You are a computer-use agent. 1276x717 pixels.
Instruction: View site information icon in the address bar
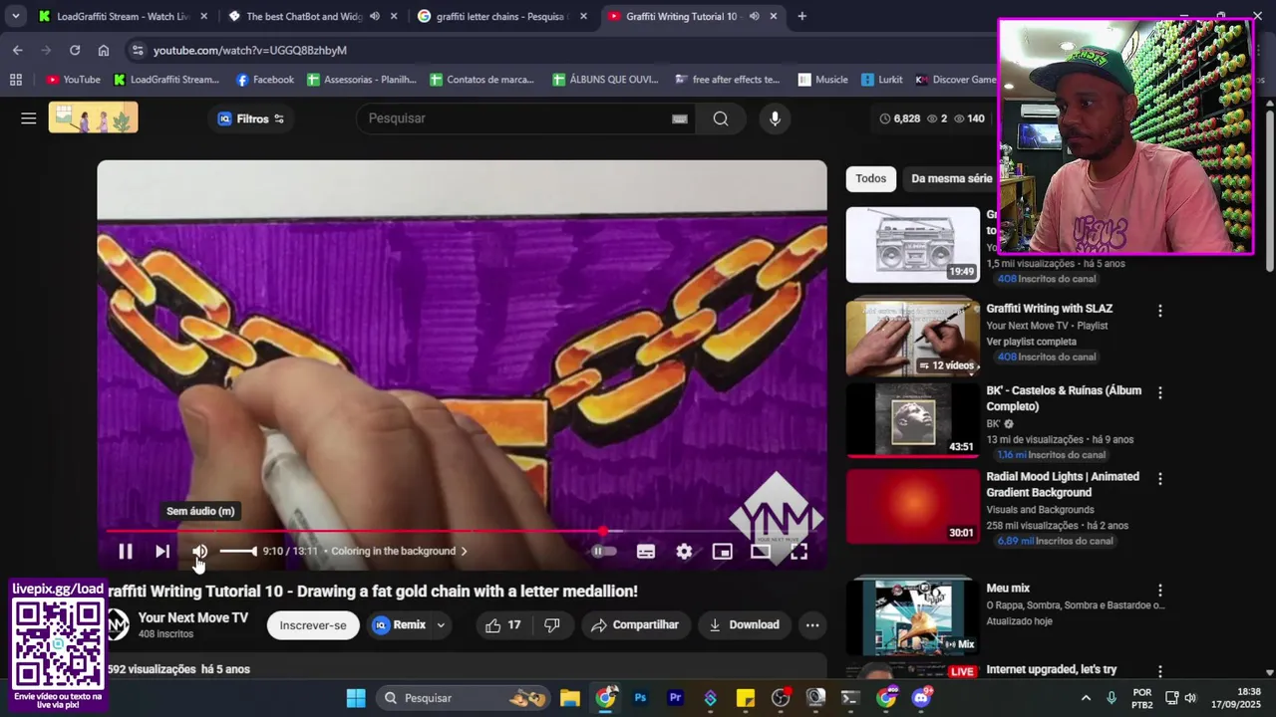coord(138,50)
